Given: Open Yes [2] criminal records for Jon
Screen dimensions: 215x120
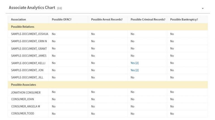Looking at the screenshot, I should click(x=135, y=70).
